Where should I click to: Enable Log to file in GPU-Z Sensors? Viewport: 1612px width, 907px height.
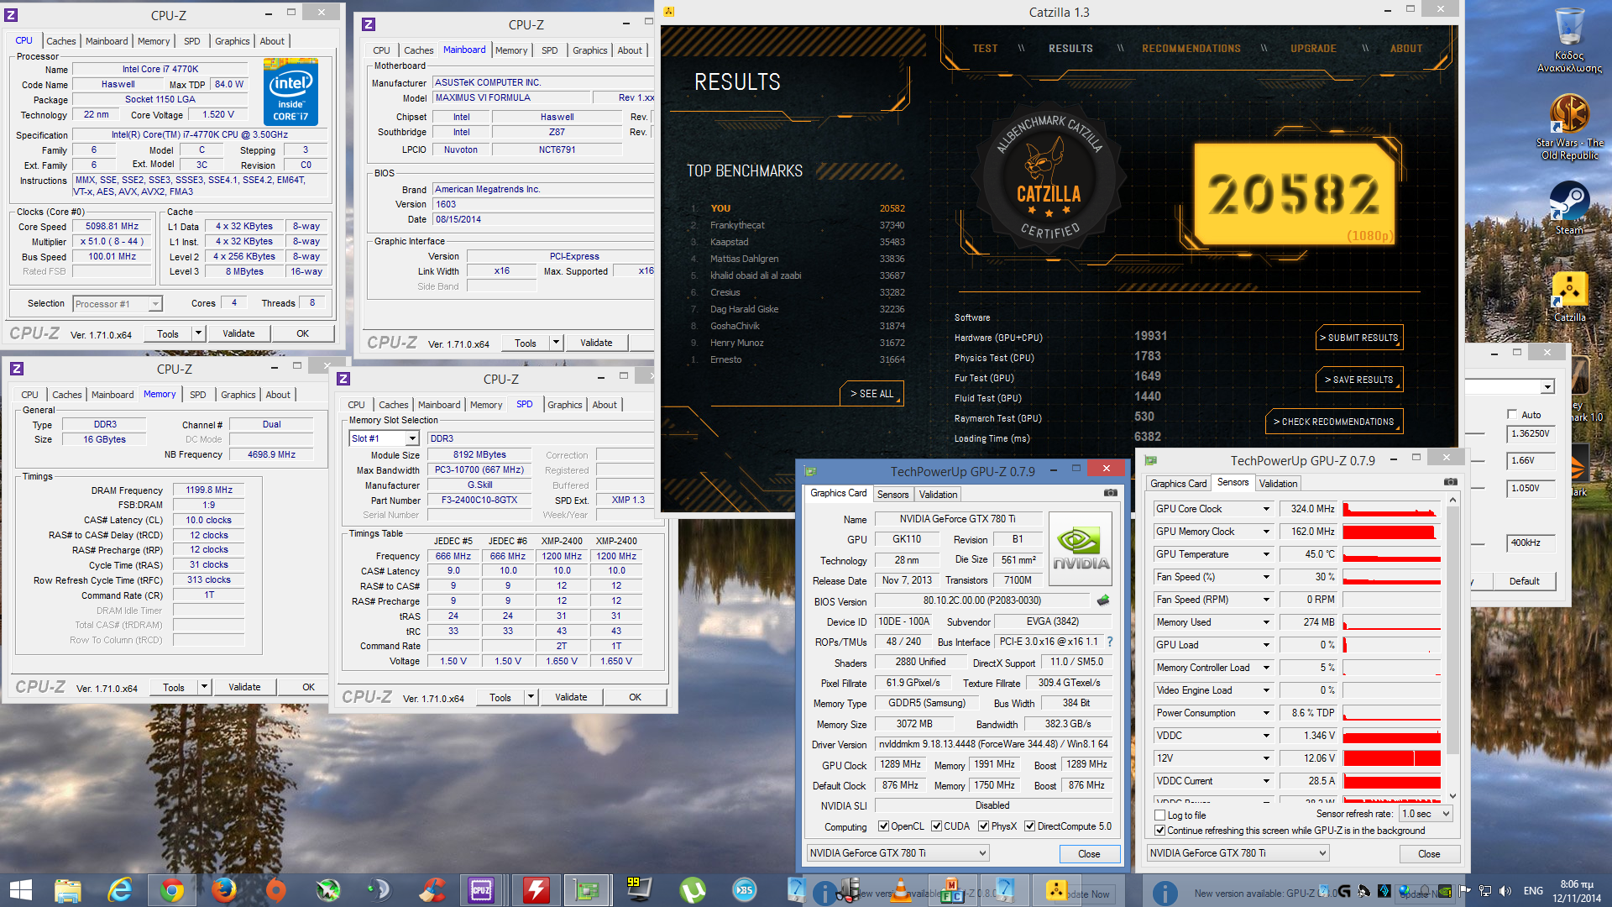[x=1160, y=815]
